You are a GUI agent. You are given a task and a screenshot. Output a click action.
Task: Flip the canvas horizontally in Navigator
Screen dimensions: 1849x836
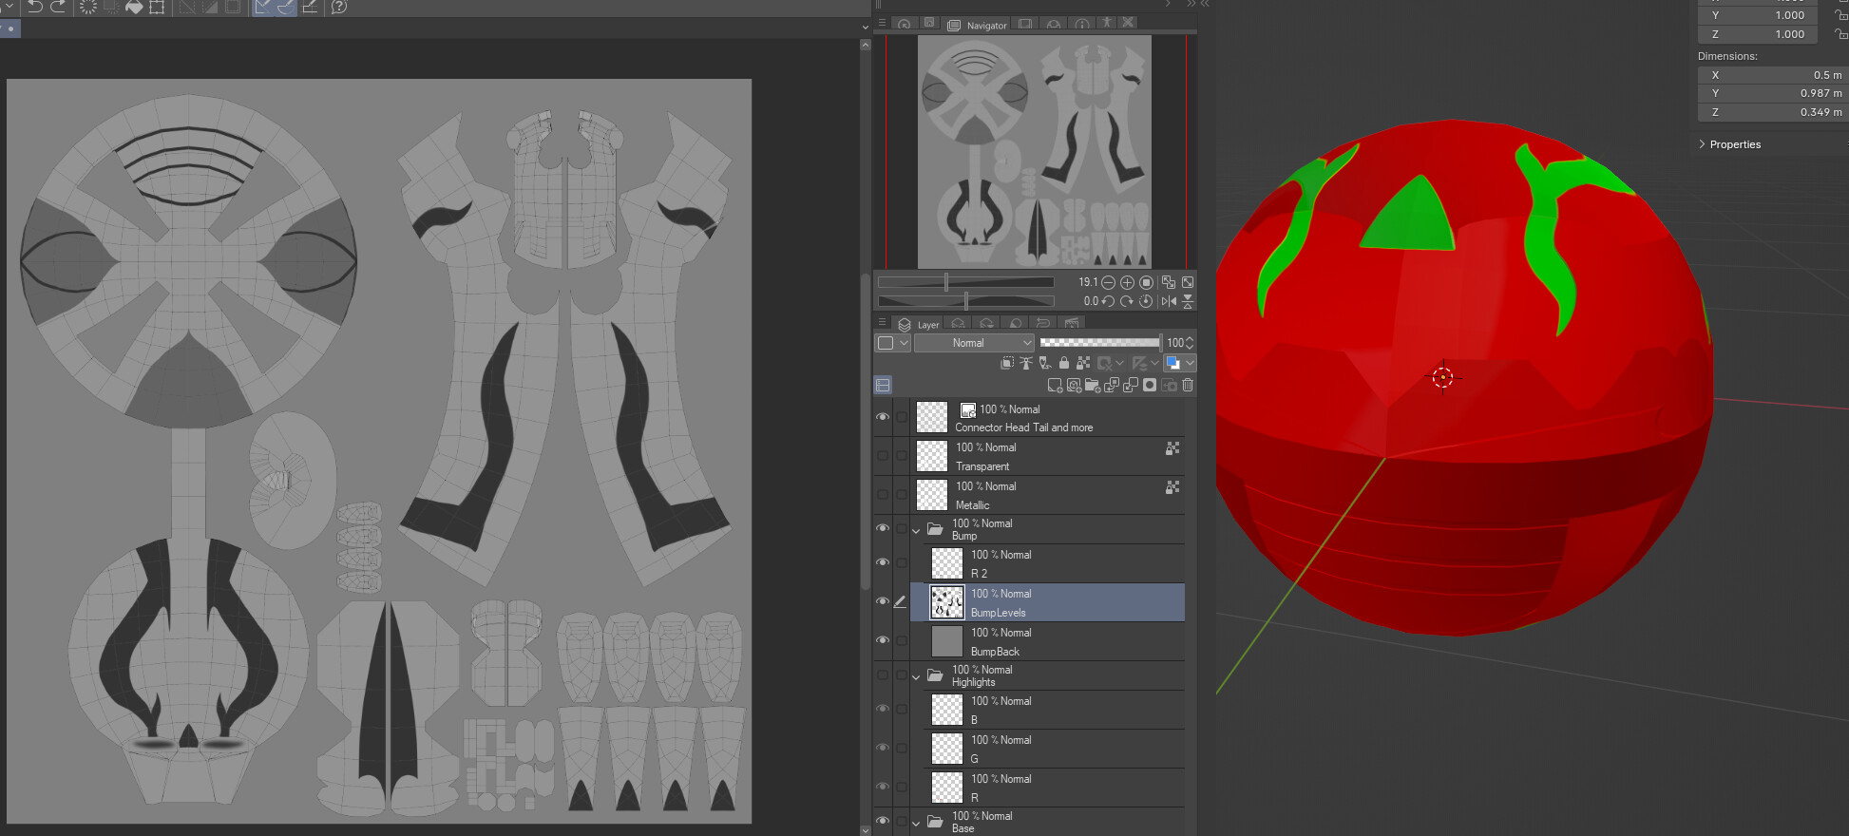coord(1169,301)
